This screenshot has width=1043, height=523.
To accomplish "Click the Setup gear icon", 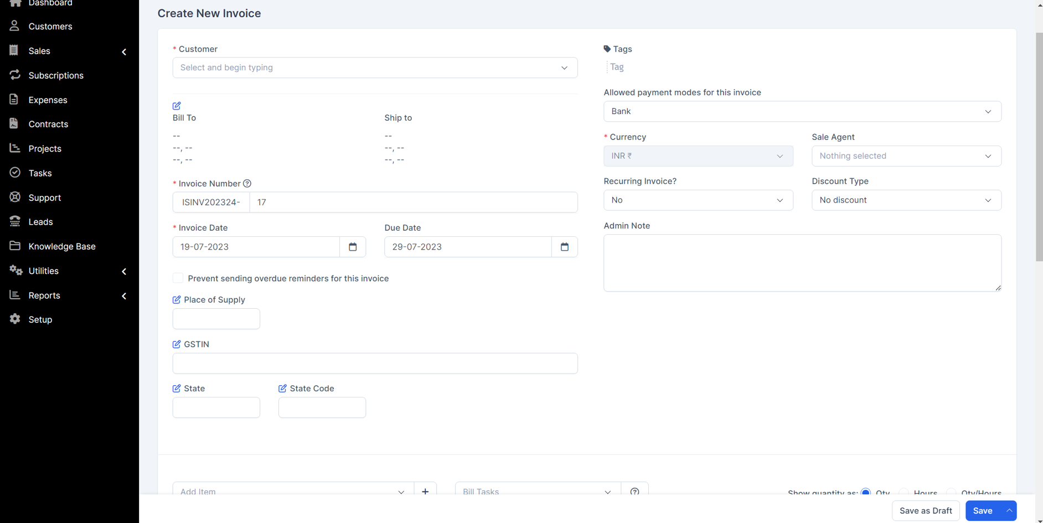I will click(15, 319).
